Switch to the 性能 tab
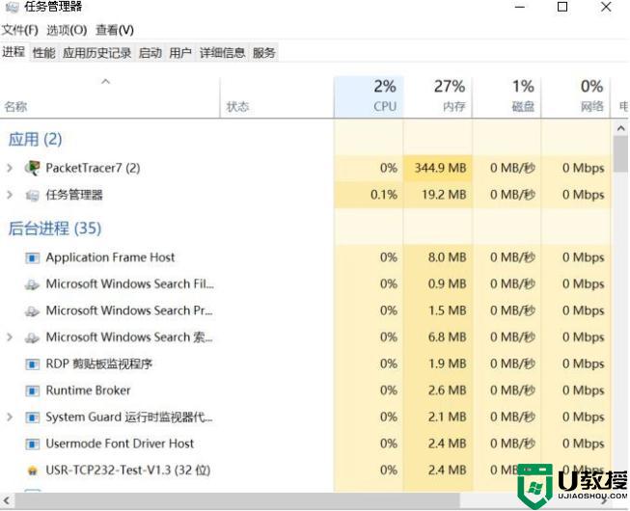Viewport: 630px width, 511px height. point(44,53)
